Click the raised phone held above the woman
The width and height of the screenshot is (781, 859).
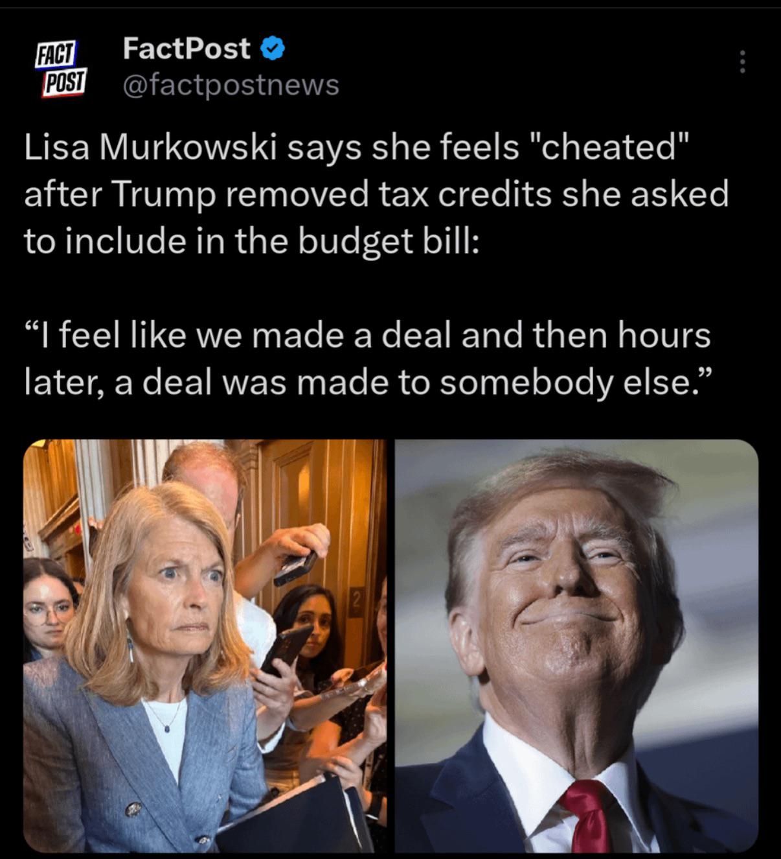[x=295, y=567]
